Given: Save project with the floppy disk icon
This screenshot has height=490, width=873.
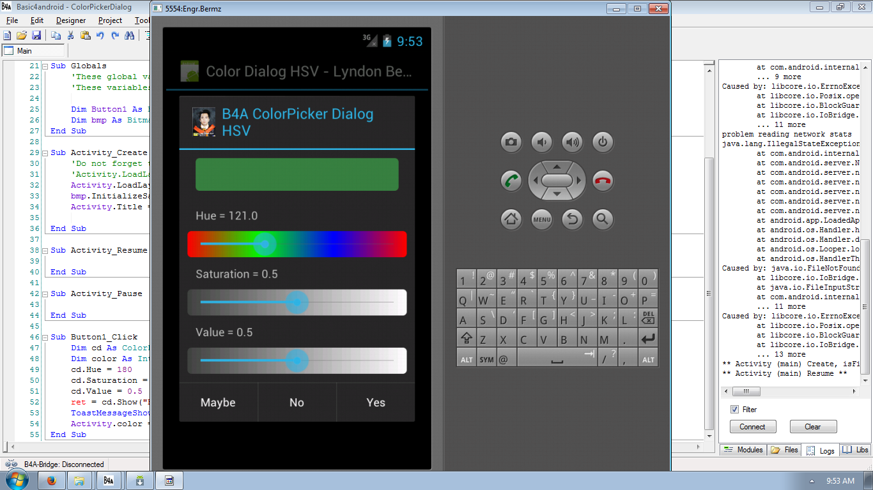Looking at the screenshot, I should point(36,36).
